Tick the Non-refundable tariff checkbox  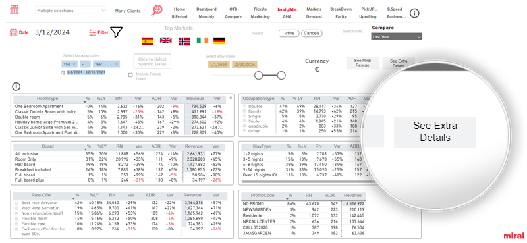point(16,213)
